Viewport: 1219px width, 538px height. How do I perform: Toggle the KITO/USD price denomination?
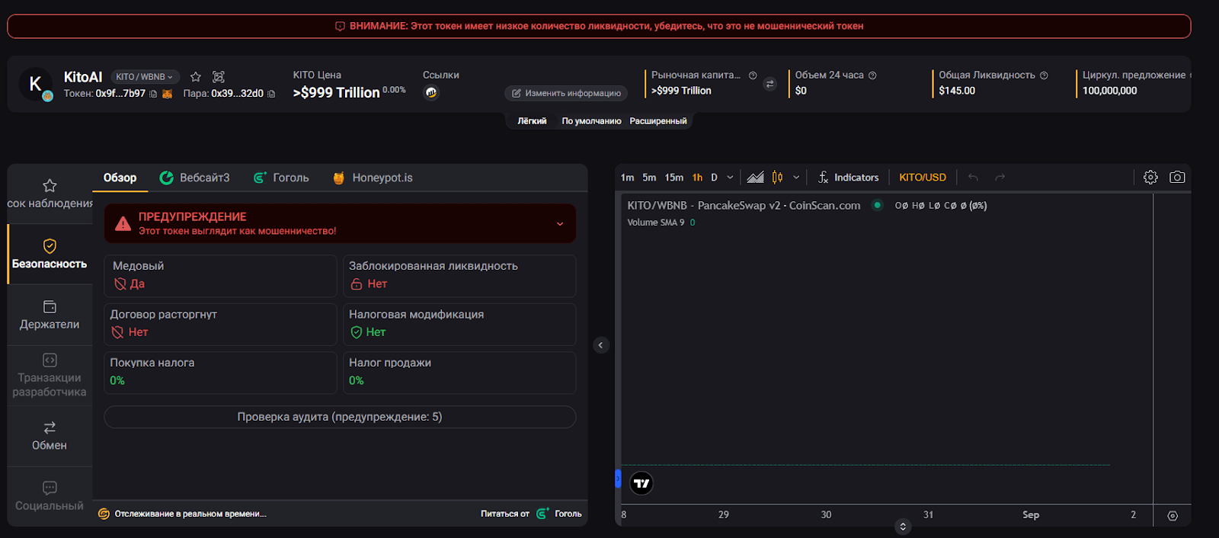(x=923, y=178)
